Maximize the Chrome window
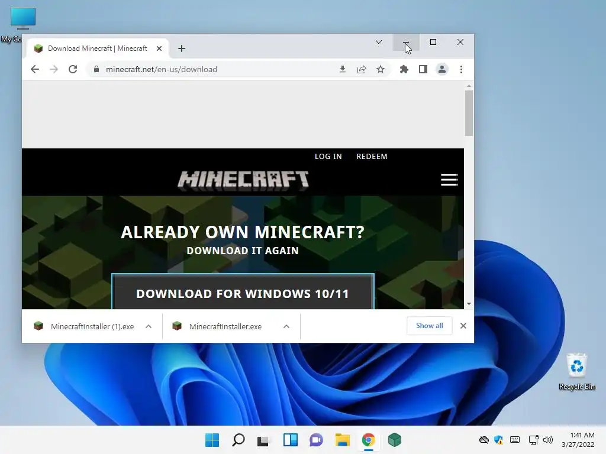The height and width of the screenshot is (454, 606). click(433, 42)
